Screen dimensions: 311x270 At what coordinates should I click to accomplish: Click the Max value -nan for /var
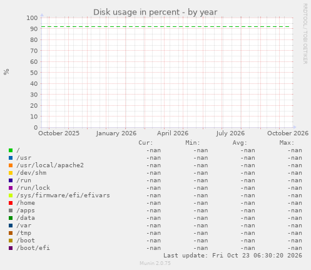coord(295,226)
